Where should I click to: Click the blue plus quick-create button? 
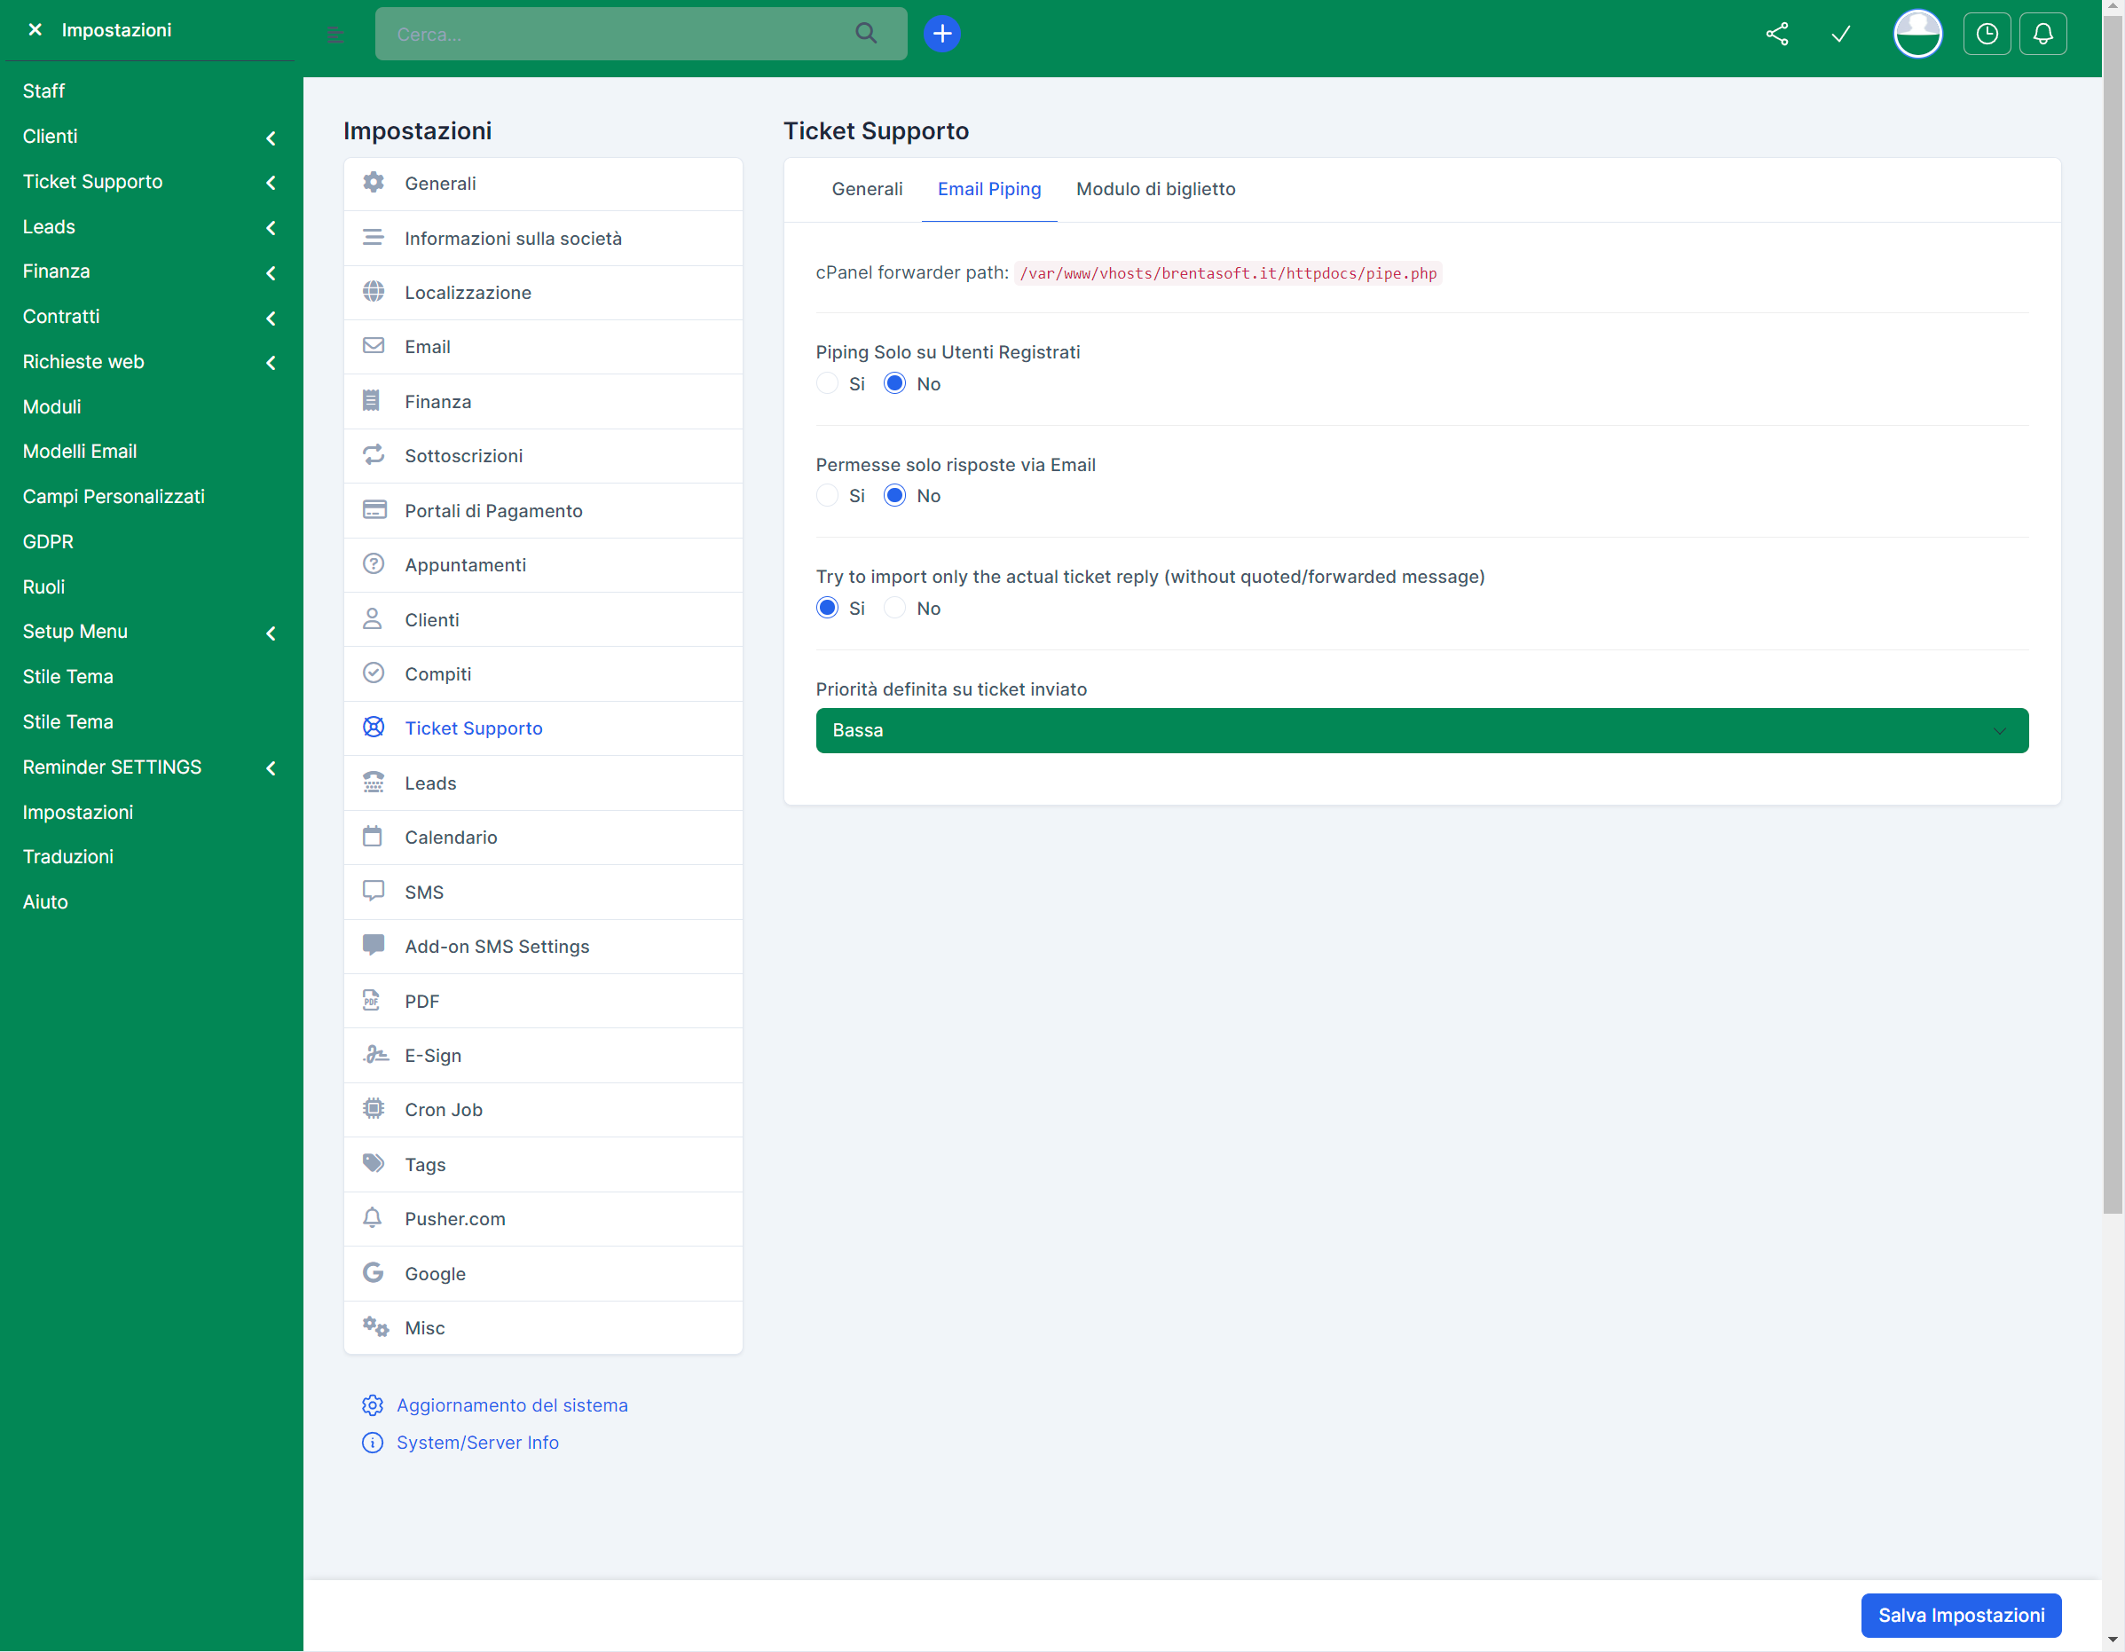[x=941, y=34]
